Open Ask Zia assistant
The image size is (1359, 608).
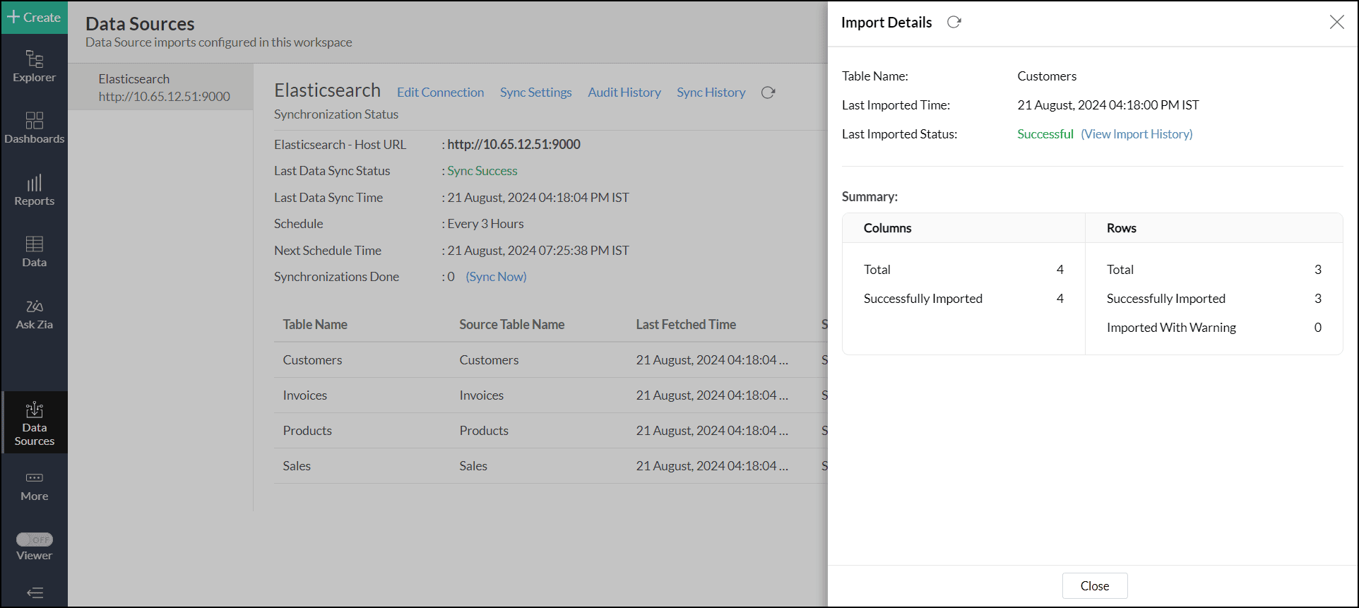[34, 314]
